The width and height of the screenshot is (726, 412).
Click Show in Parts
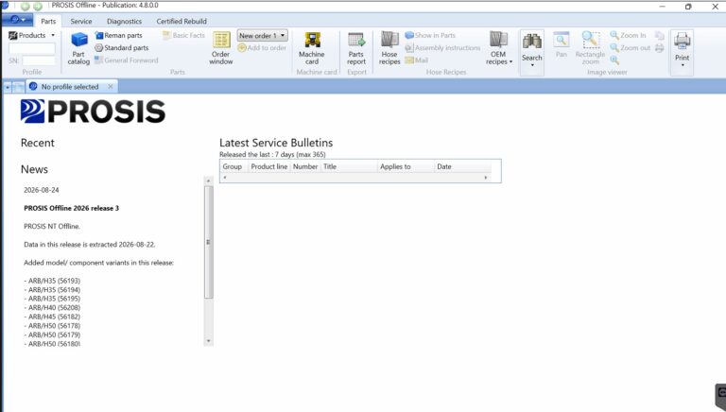pyautogui.click(x=430, y=35)
